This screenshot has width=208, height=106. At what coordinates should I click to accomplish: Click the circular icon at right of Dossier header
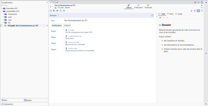tap(152, 15)
